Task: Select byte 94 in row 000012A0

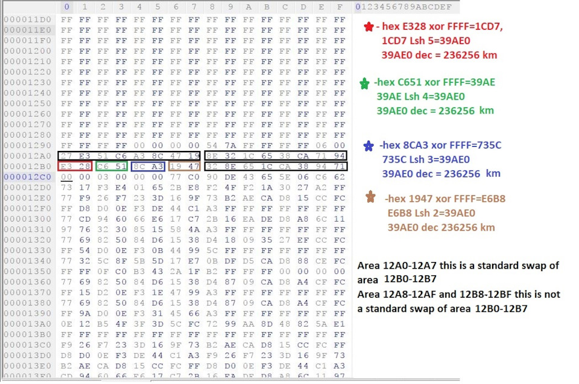Action: pos(340,156)
